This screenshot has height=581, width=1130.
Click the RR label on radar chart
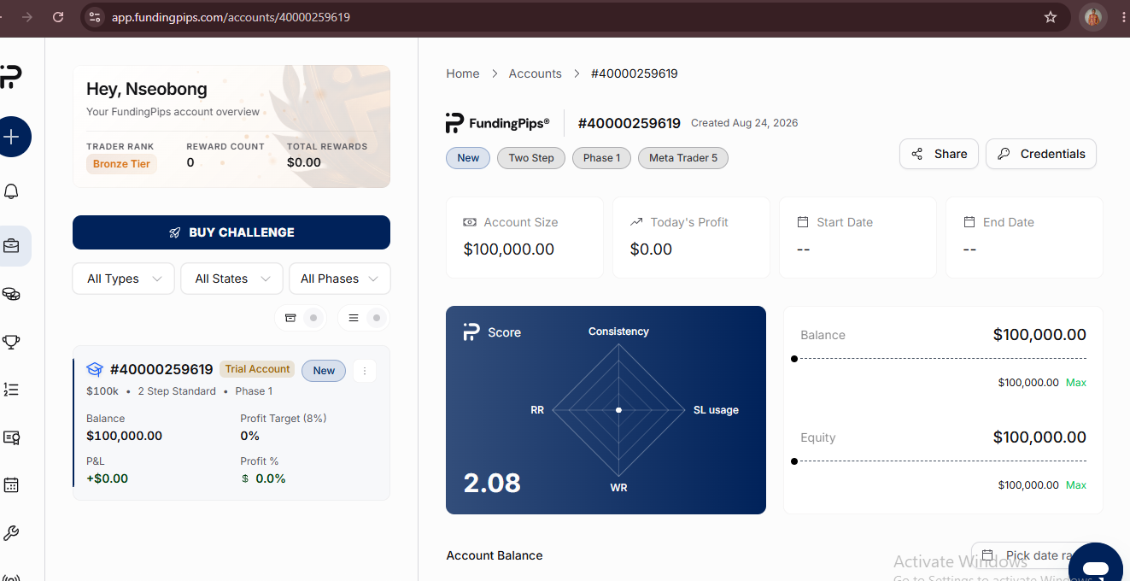[537, 410]
